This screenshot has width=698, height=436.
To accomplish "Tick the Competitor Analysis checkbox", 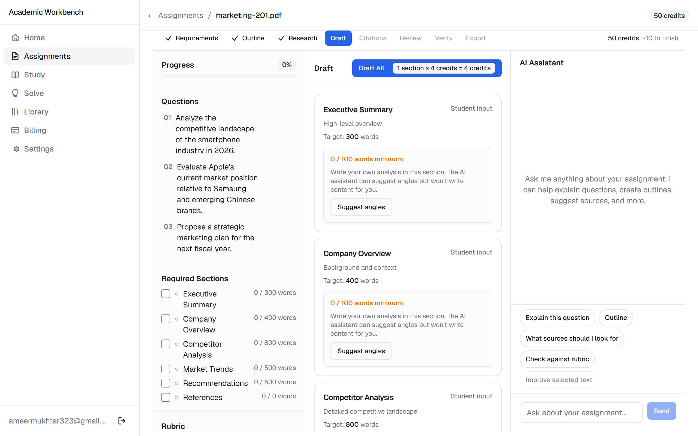I will (166, 344).
